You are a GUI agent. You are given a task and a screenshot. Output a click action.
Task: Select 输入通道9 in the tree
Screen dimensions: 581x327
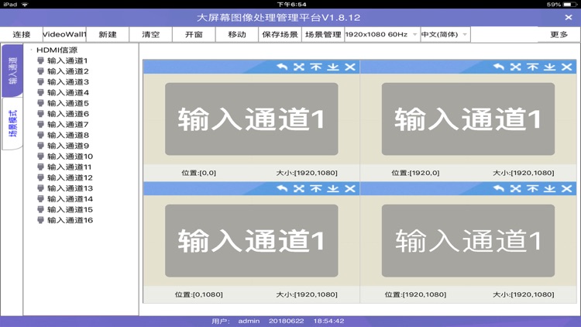click(68, 146)
